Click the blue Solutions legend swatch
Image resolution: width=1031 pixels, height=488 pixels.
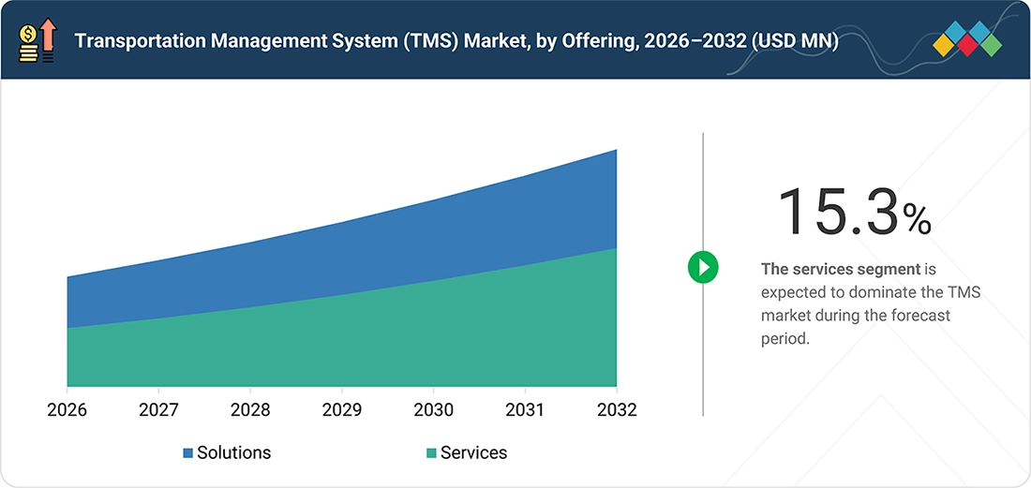pyautogui.click(x=188, y=453)
